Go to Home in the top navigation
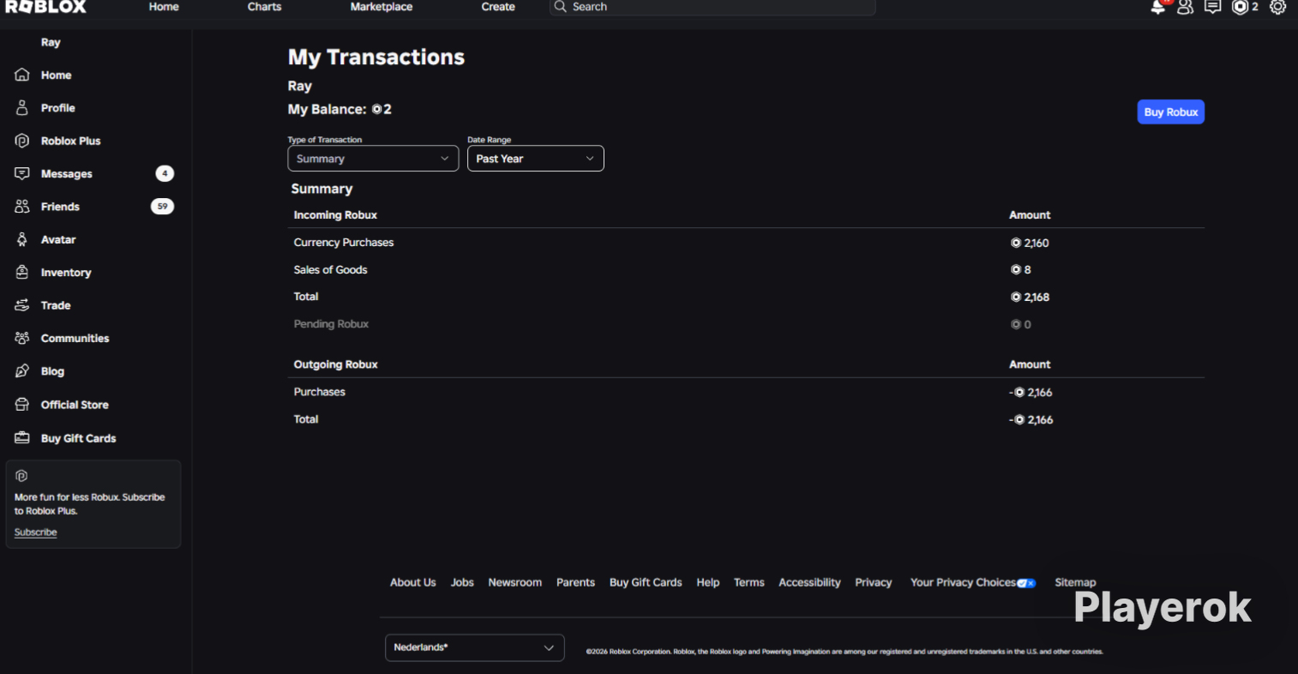 pos(164,7)
